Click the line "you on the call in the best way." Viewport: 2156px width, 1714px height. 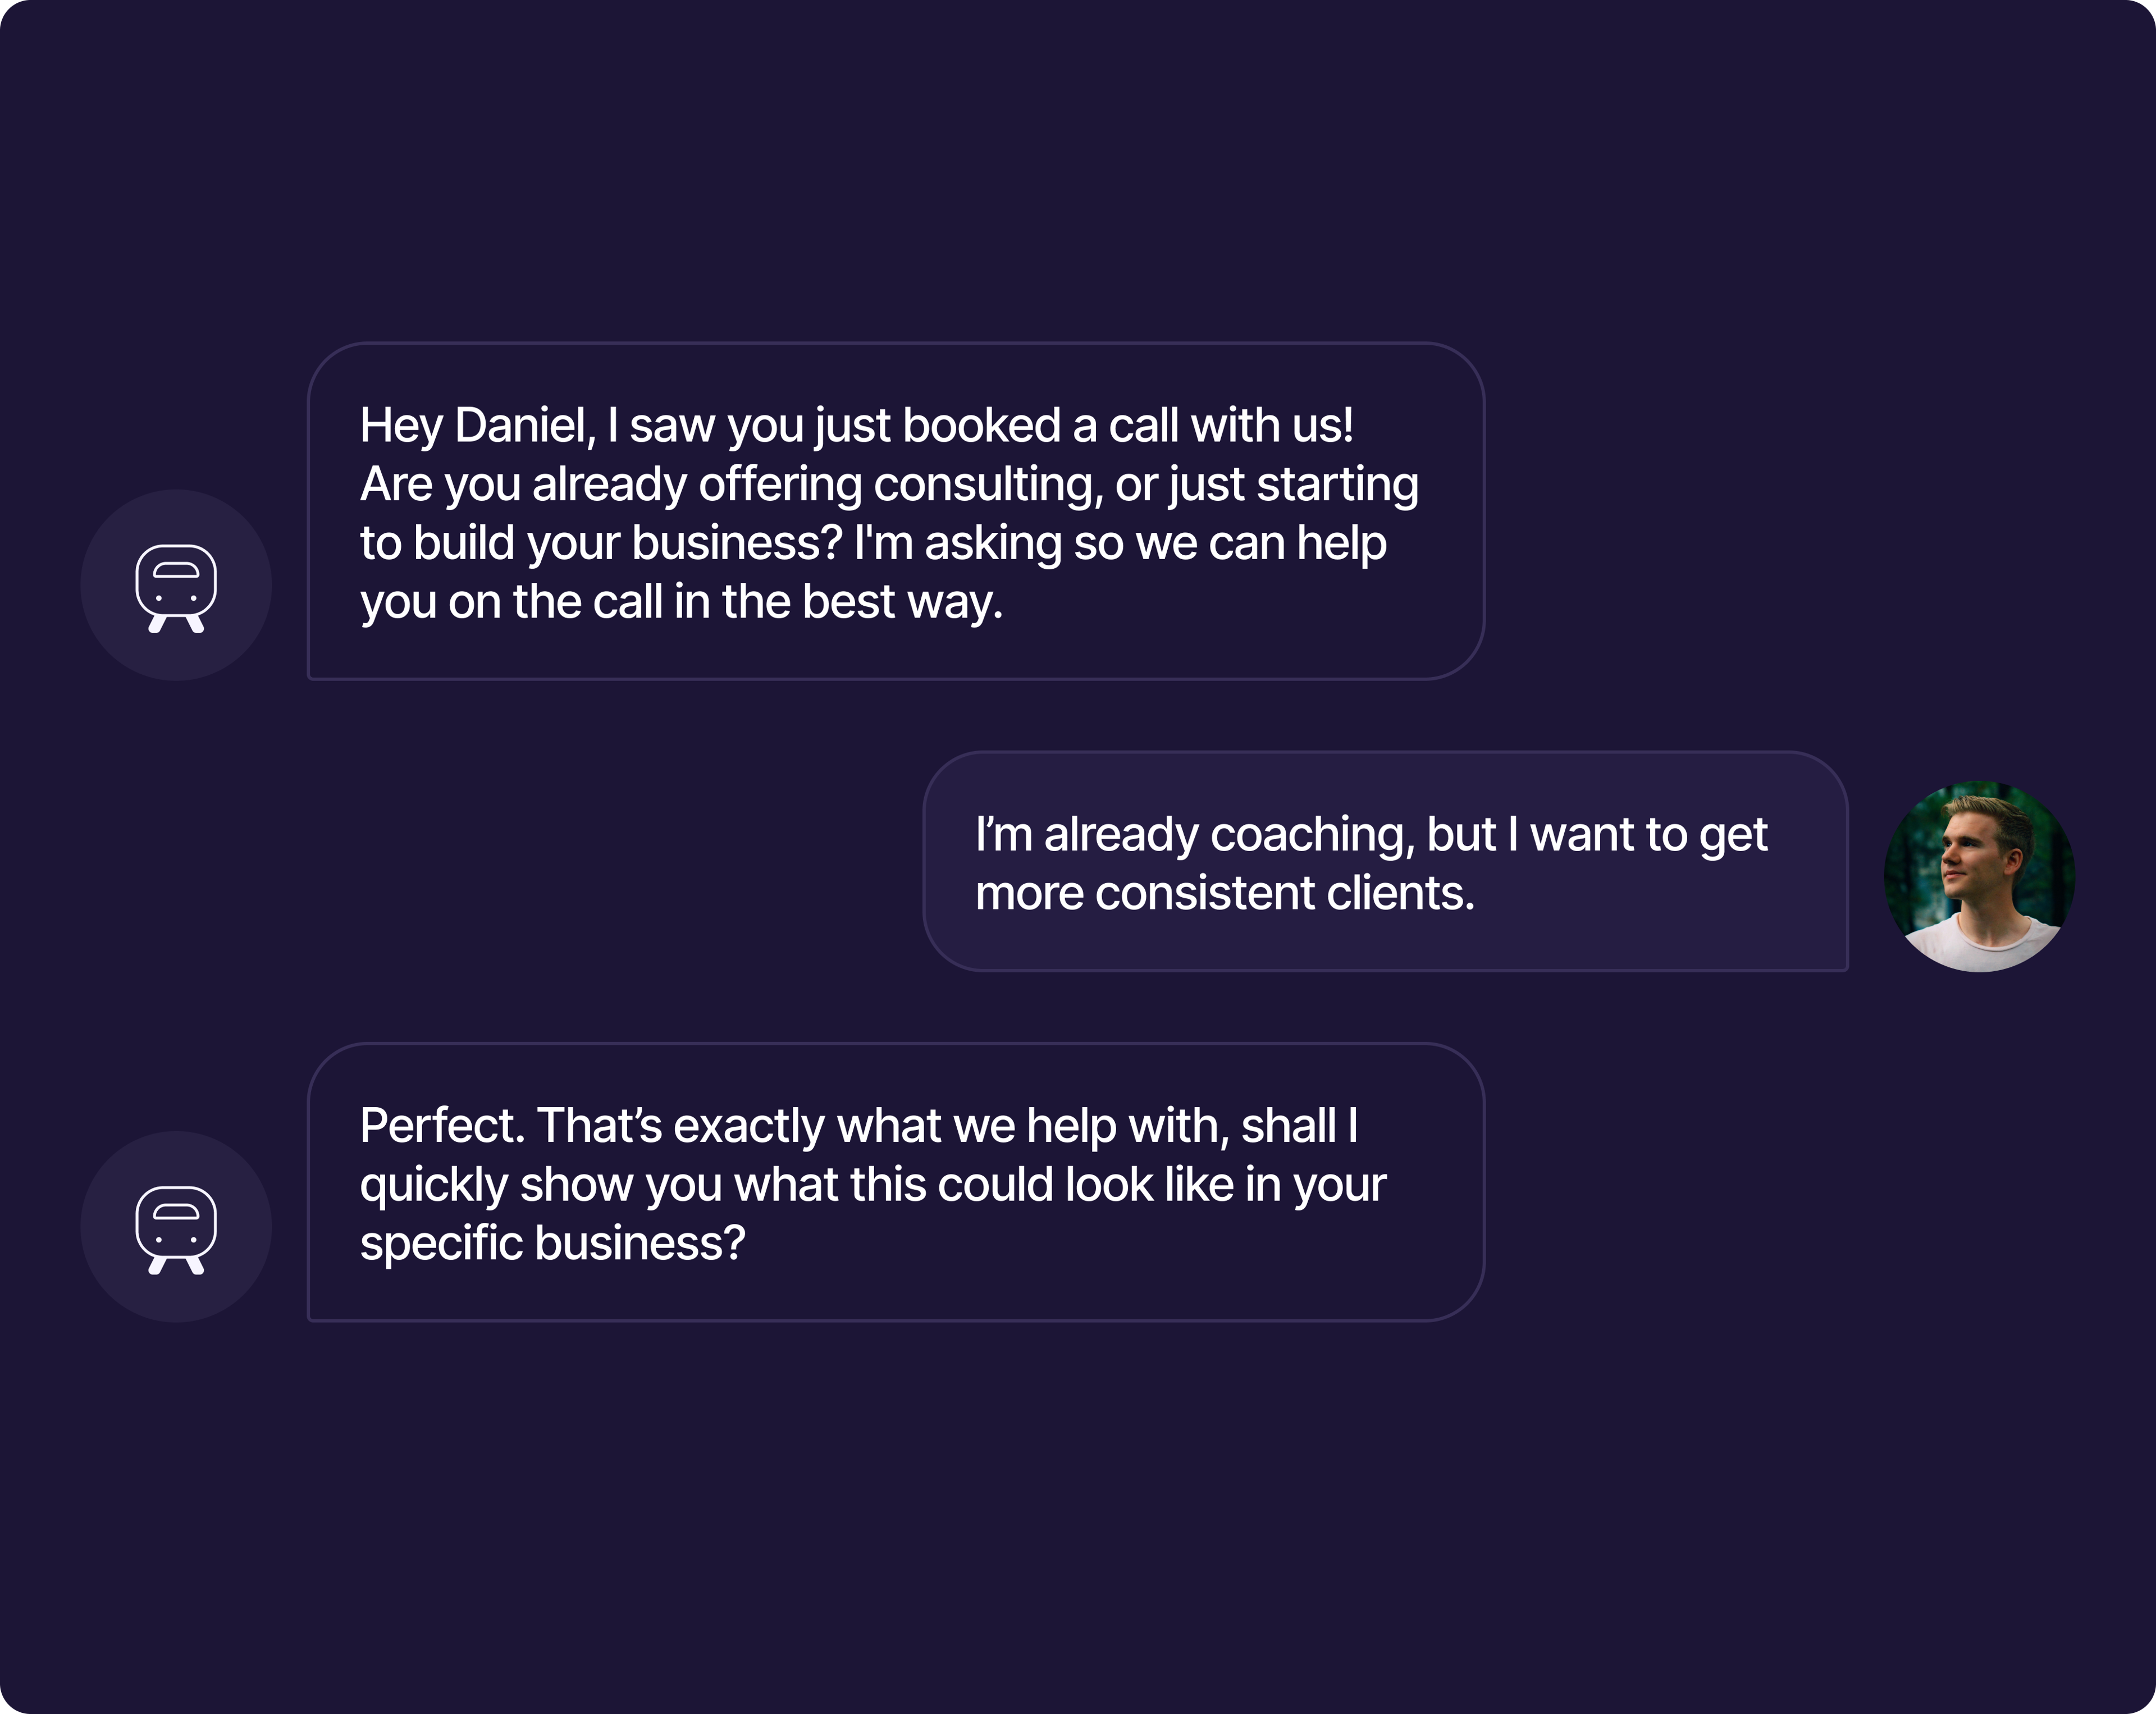pos(681,603)
